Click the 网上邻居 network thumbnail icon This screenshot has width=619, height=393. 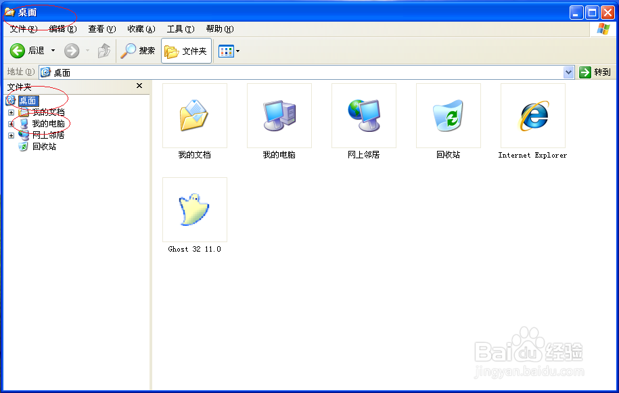coord(363,116)
